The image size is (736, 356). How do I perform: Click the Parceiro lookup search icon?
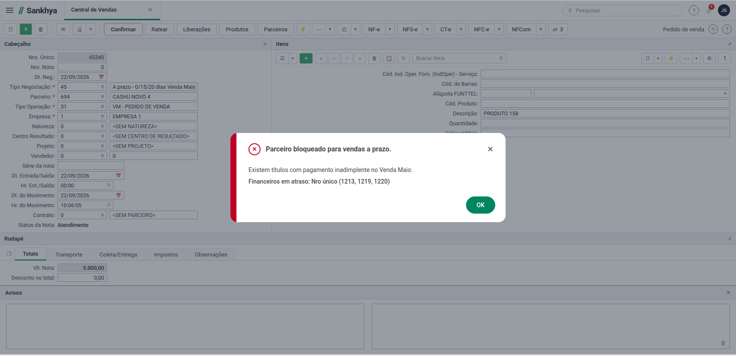pos(102,97)
